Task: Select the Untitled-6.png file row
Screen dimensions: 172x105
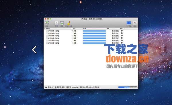Action: pyautogui.click(x=91, y=43)
